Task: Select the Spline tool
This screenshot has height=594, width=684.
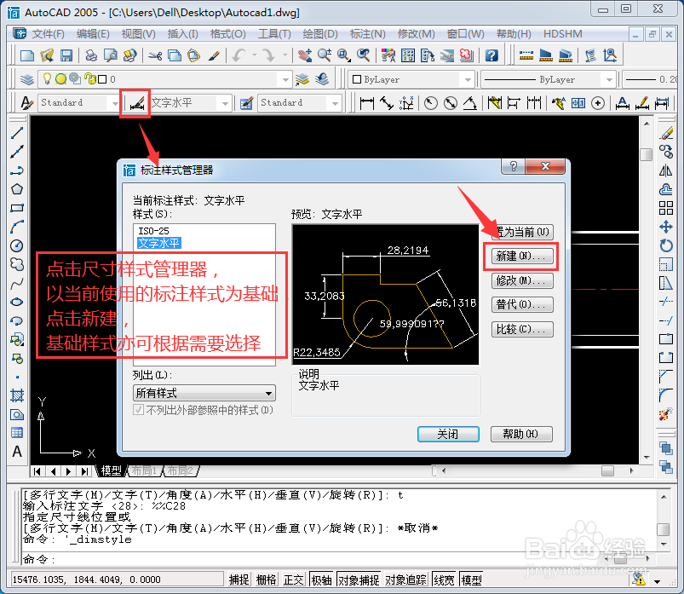Action: [x=16, y=283]
